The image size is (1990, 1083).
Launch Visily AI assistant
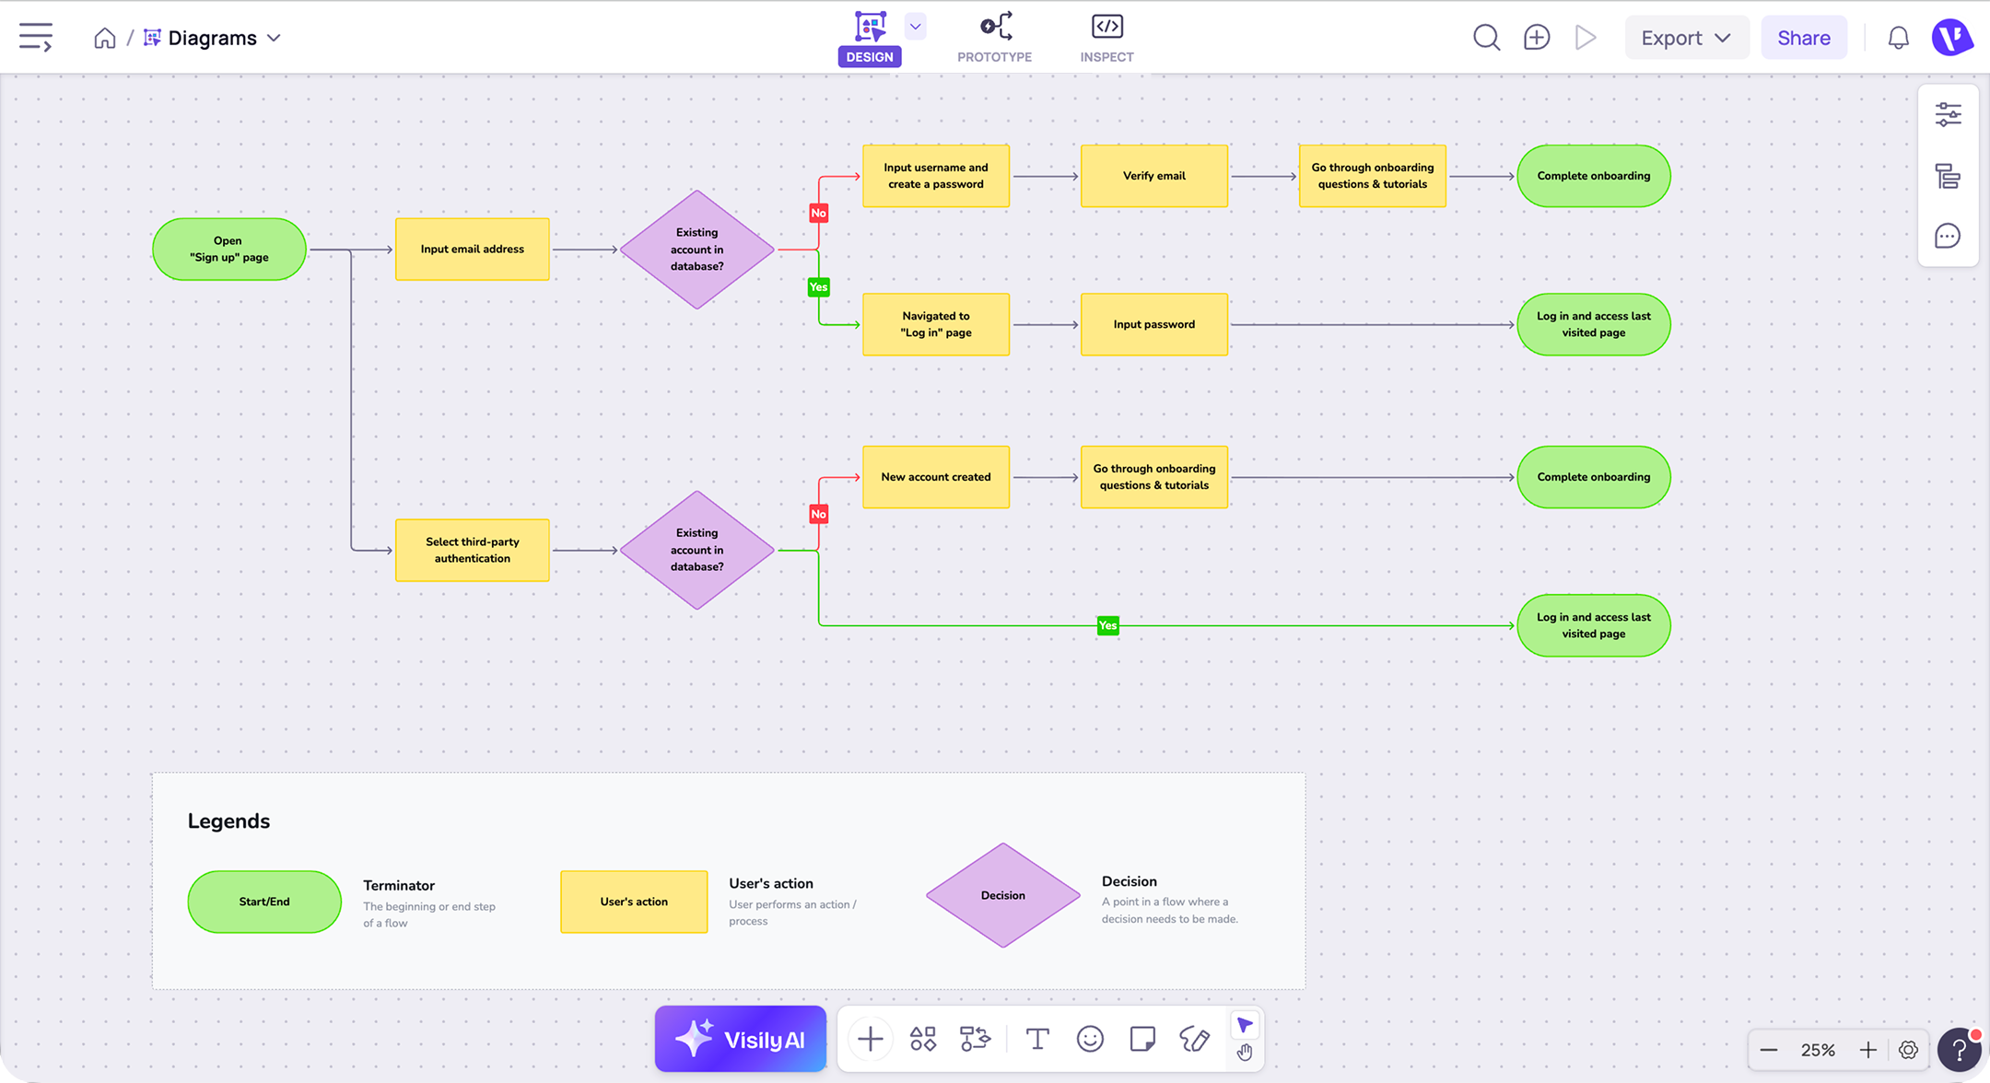click(x=741, y=1039)
